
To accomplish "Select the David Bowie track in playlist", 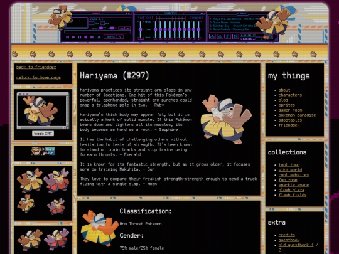I will pyautogui.click(x=235, y=19).
